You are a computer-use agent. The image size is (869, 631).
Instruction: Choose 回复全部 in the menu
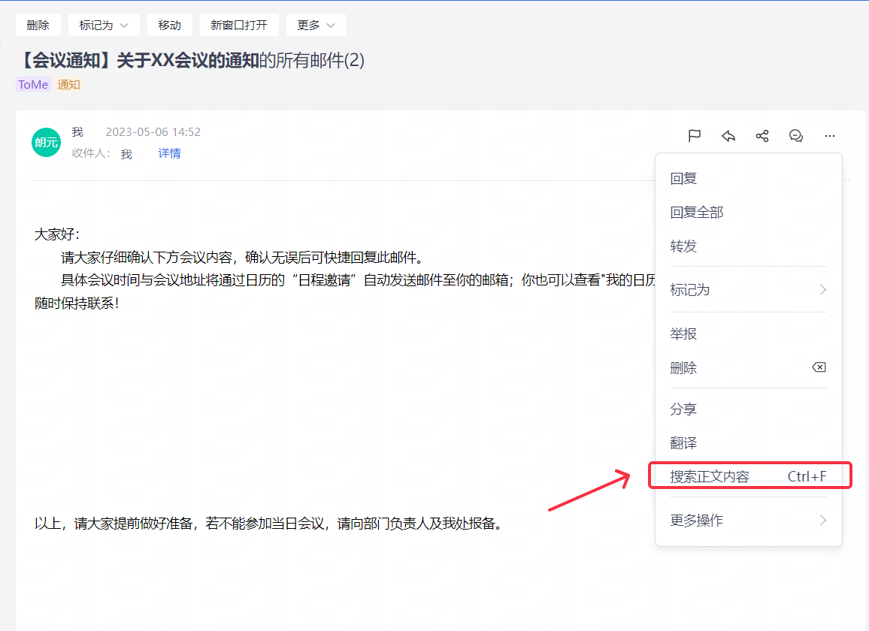(748, 212)
